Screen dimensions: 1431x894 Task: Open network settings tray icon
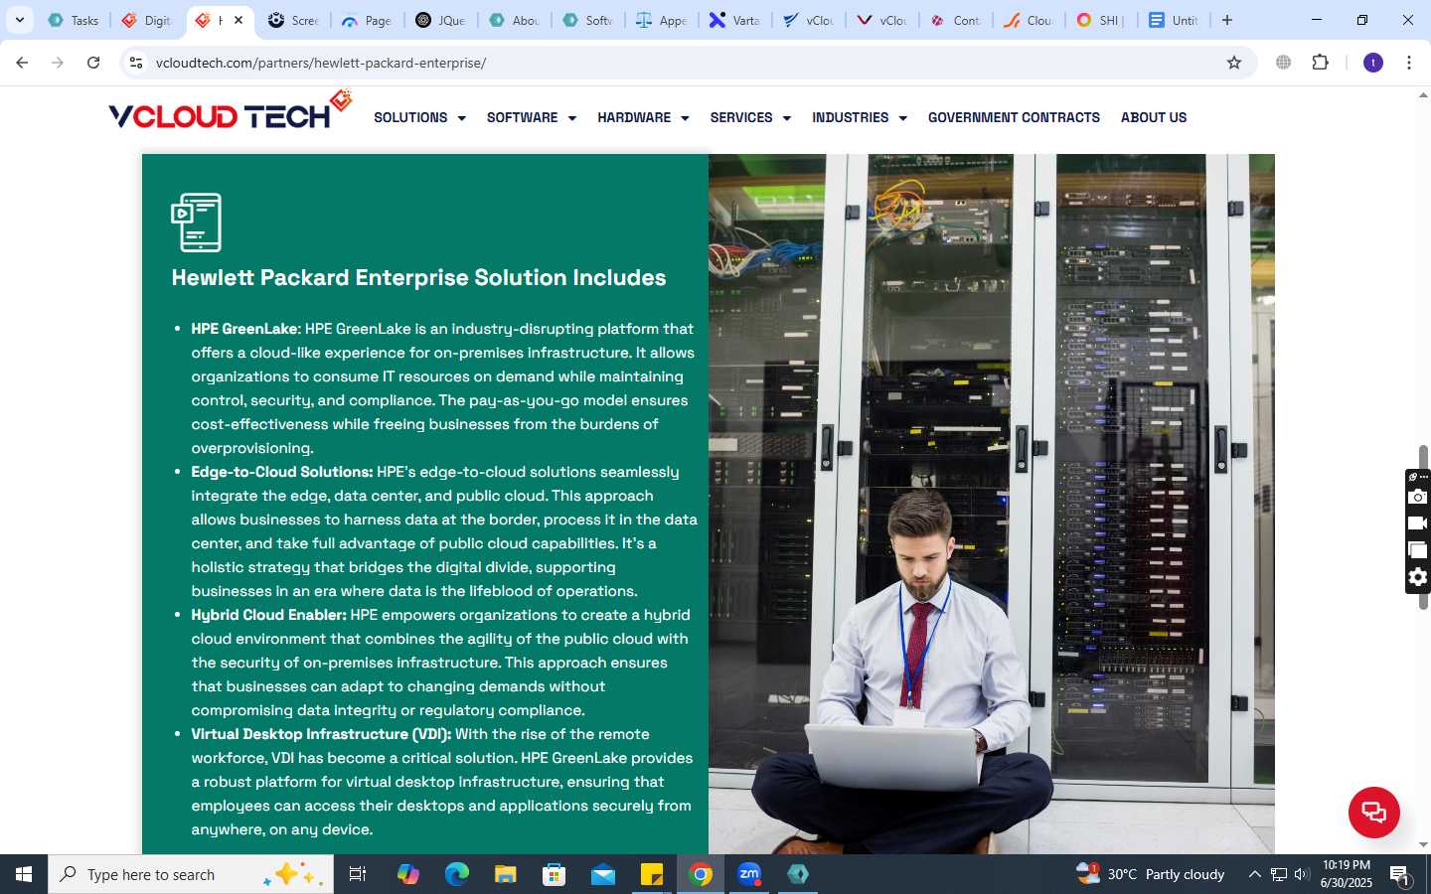[x=1278, y=874]
